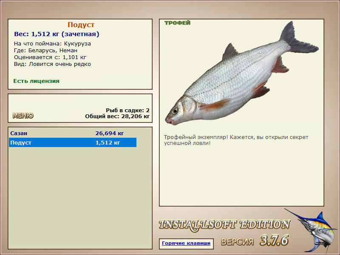Open the Горячие клавиши link
Image resolution: width=340 pixels, height=255 pixels.
click(186, 243)
